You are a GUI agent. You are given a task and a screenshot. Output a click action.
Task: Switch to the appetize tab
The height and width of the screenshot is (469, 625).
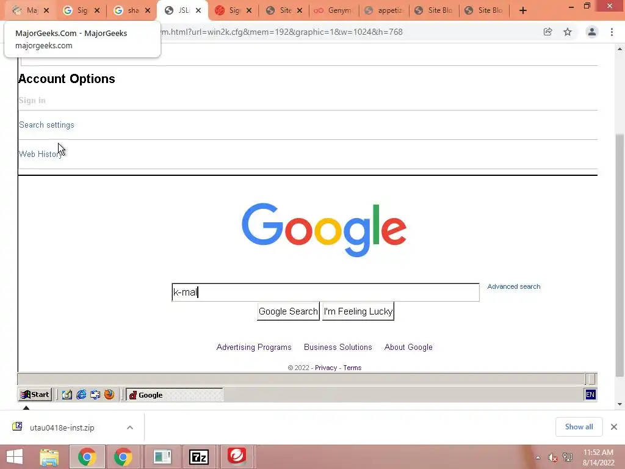click(x=383, y=10)
